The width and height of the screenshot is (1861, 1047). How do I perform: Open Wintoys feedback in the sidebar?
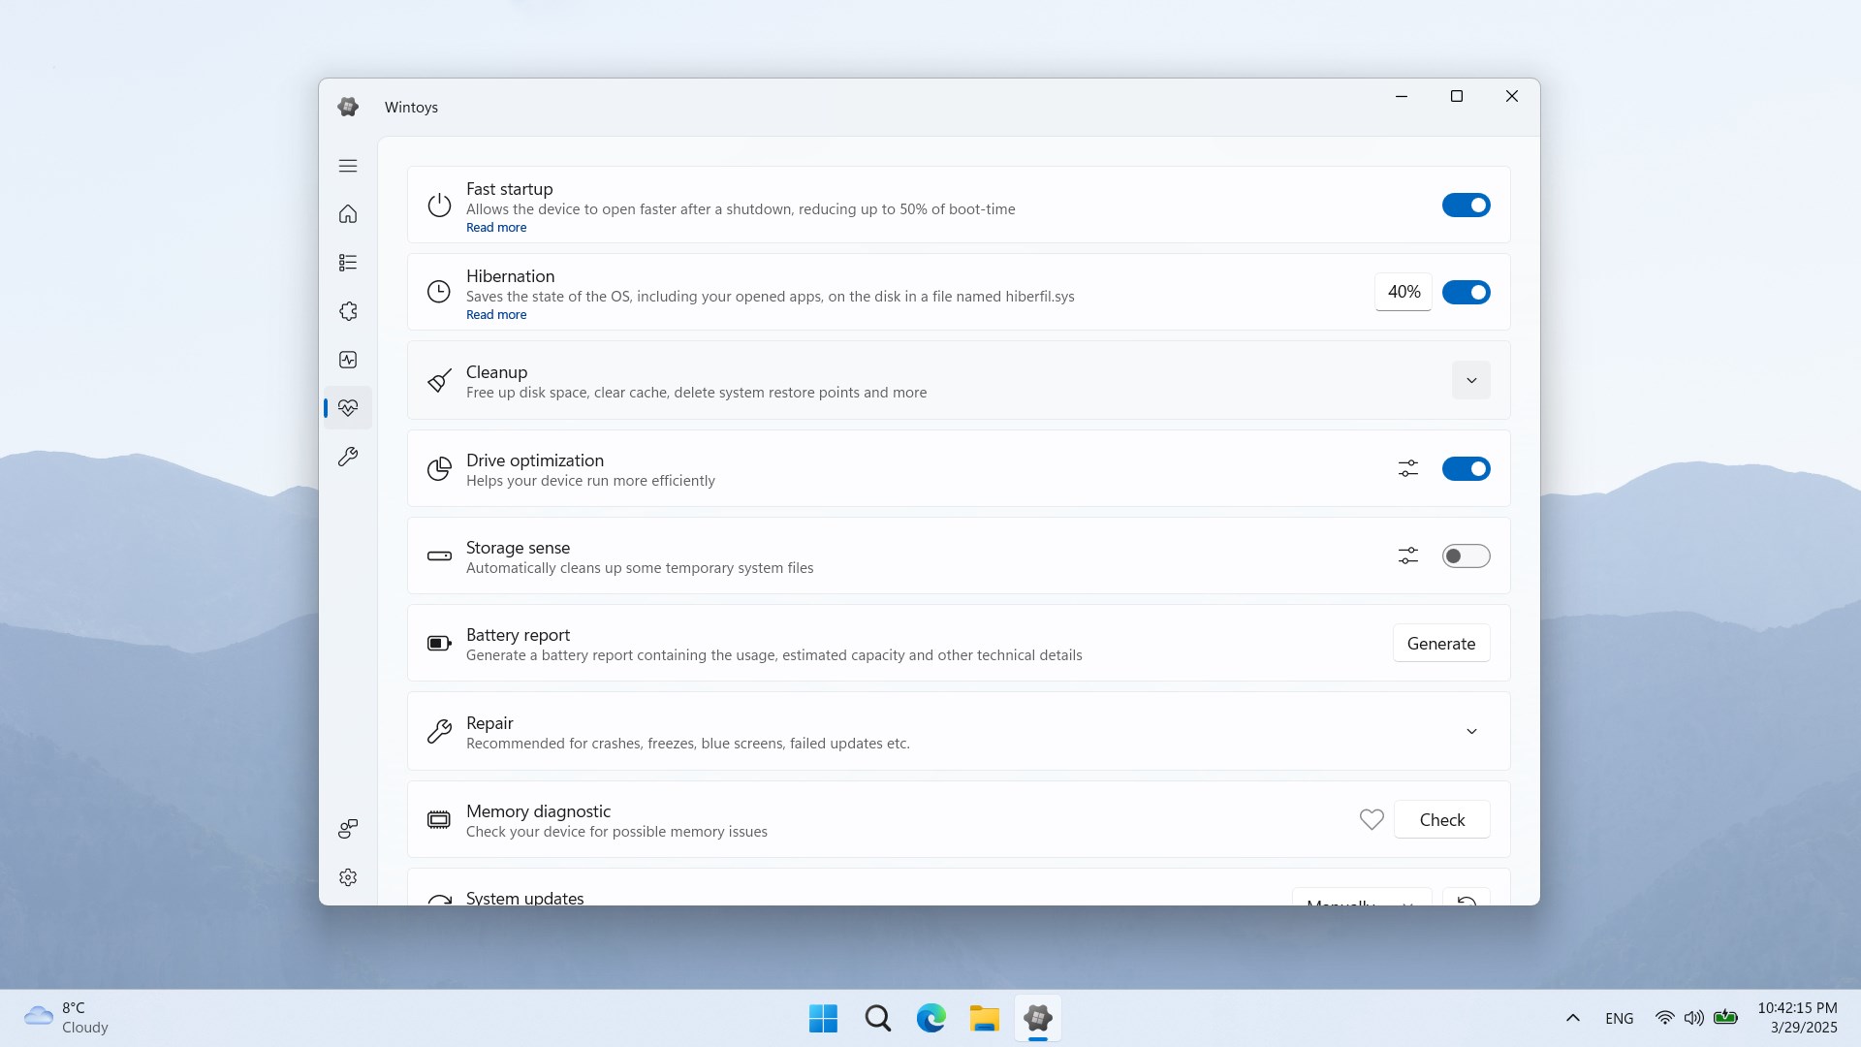[x=348, y=829]
